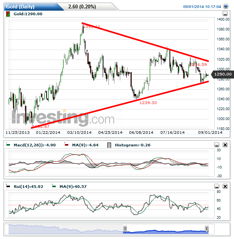Click the 09/01/2014 date axis label

tap(210, 132)
